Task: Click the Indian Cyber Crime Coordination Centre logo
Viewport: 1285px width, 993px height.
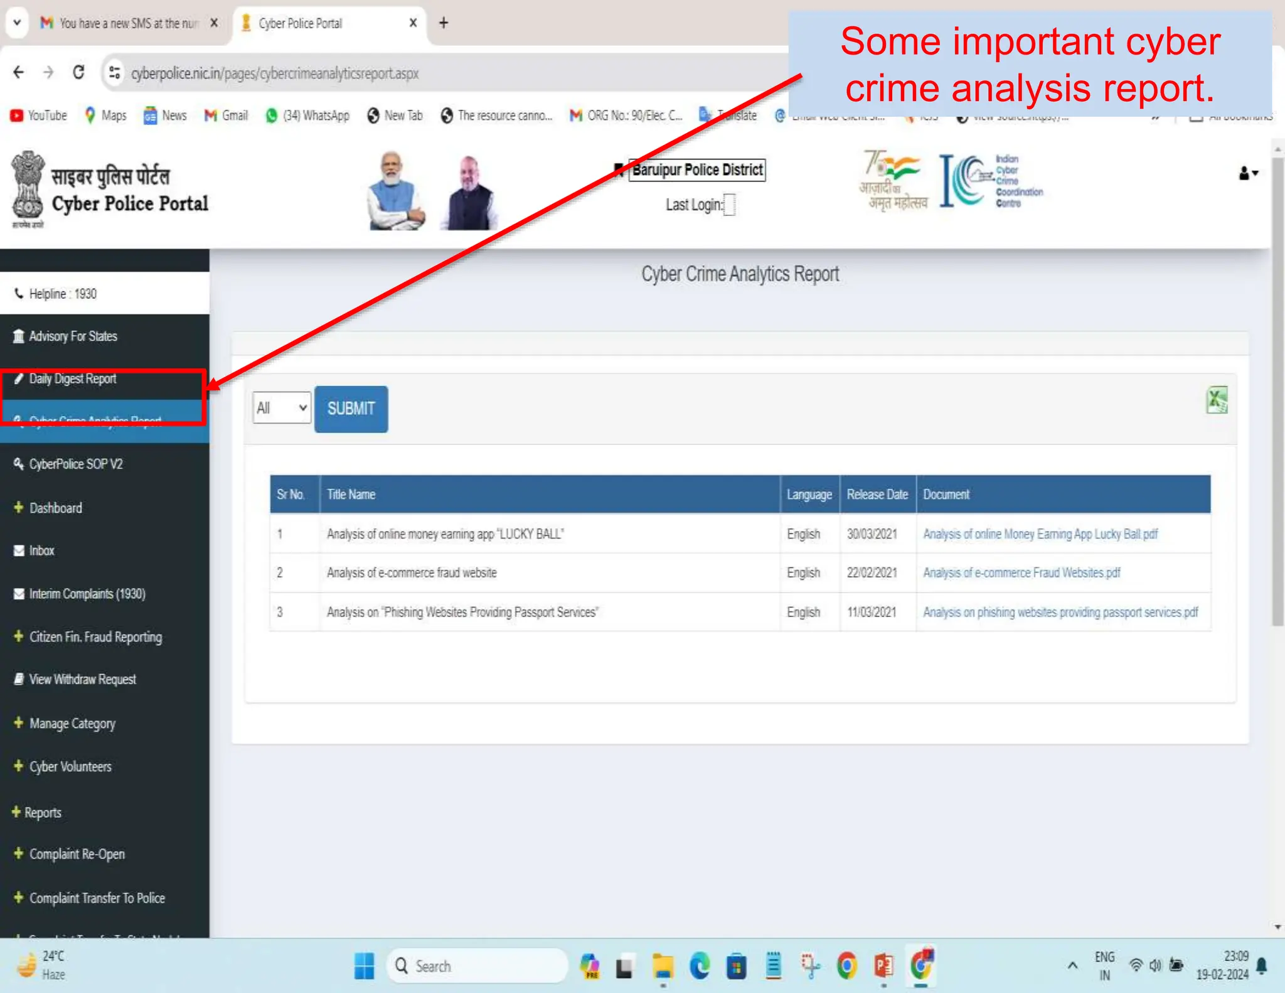Action: [990, 181]
